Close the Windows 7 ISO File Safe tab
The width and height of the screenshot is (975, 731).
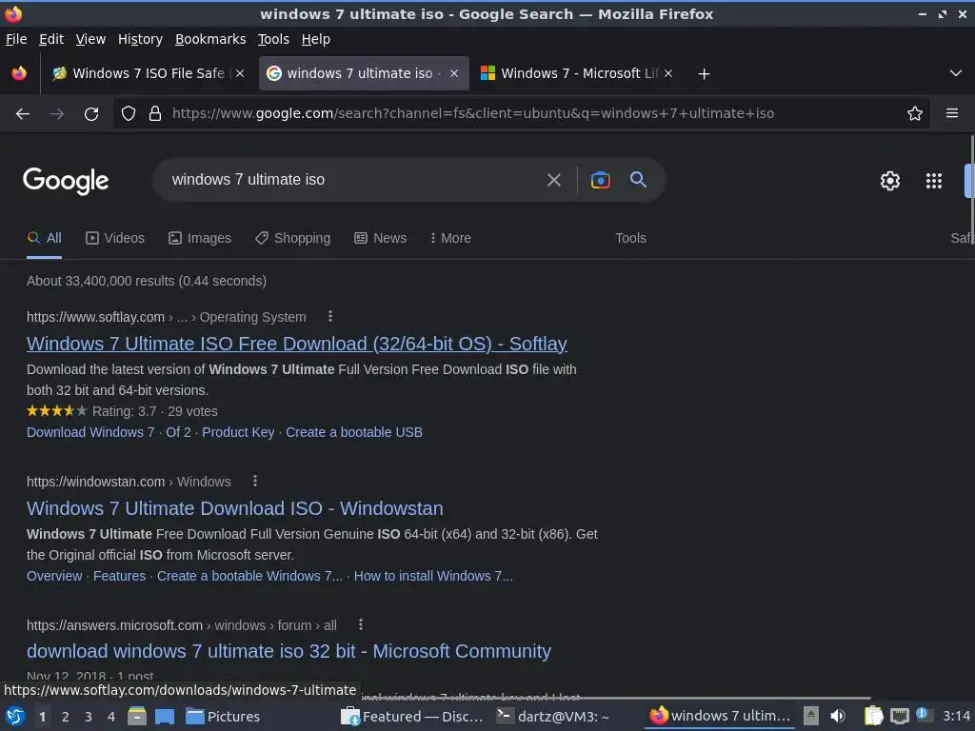240,73
